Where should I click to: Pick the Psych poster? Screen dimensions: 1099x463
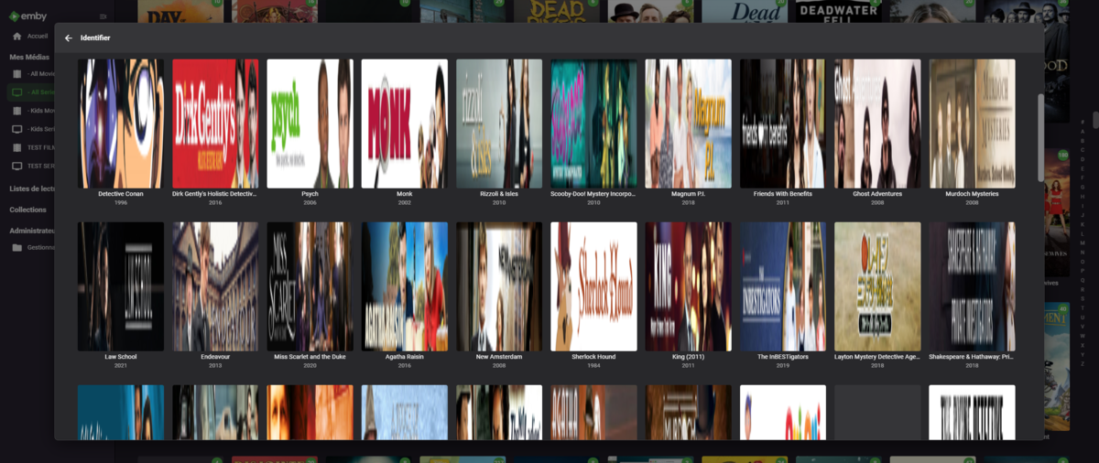click(x=310, y=124)
